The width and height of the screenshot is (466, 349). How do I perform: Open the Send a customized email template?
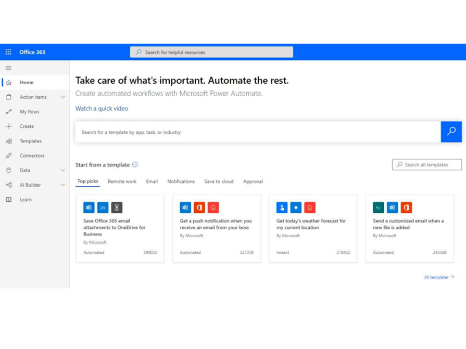click(x=410, y=228)
